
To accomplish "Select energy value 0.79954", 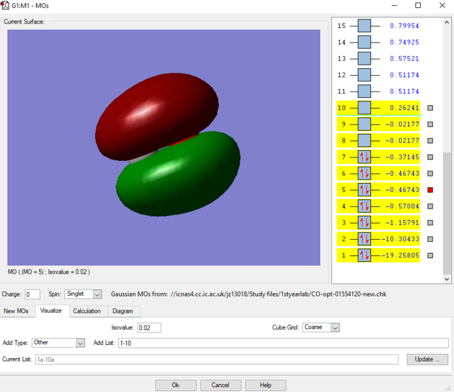I will [404, 25].
